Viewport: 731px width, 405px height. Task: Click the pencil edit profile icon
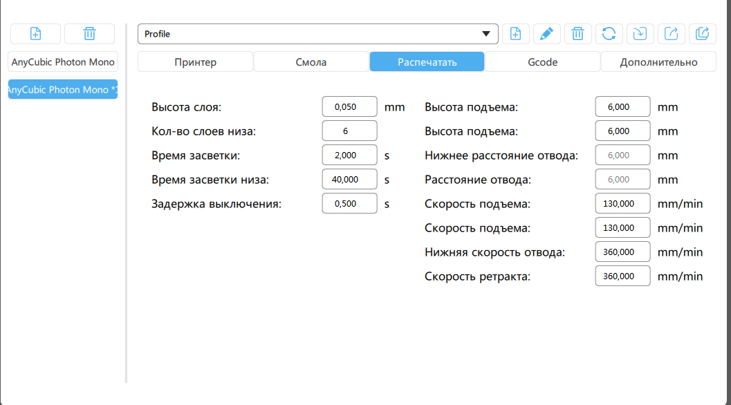[546, 34]
